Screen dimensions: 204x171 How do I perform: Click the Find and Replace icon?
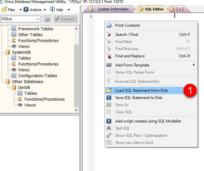click(x=109, y=56)
